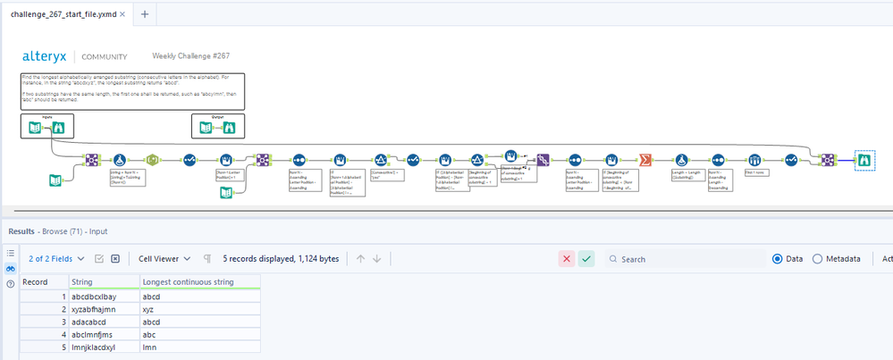The height and width of the screenshot is (360, 893).
Task: Select Input Data tool in Inputs container
Action: click(35, 129)
